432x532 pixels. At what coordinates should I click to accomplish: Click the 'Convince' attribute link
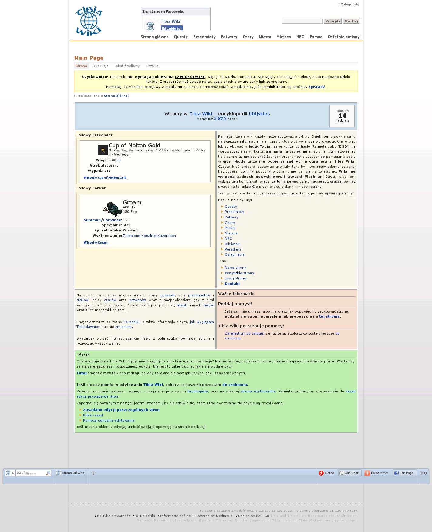pos(112,220)
